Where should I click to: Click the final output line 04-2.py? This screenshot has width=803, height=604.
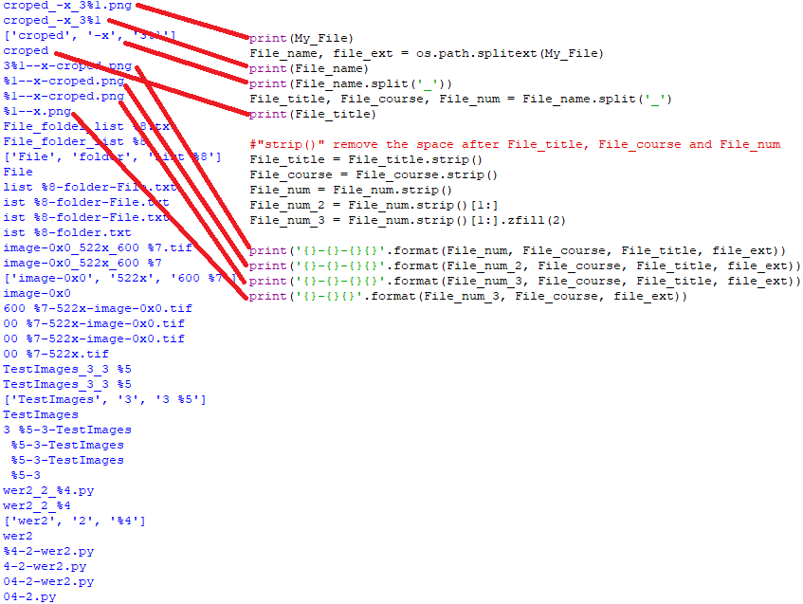(29, 596)
